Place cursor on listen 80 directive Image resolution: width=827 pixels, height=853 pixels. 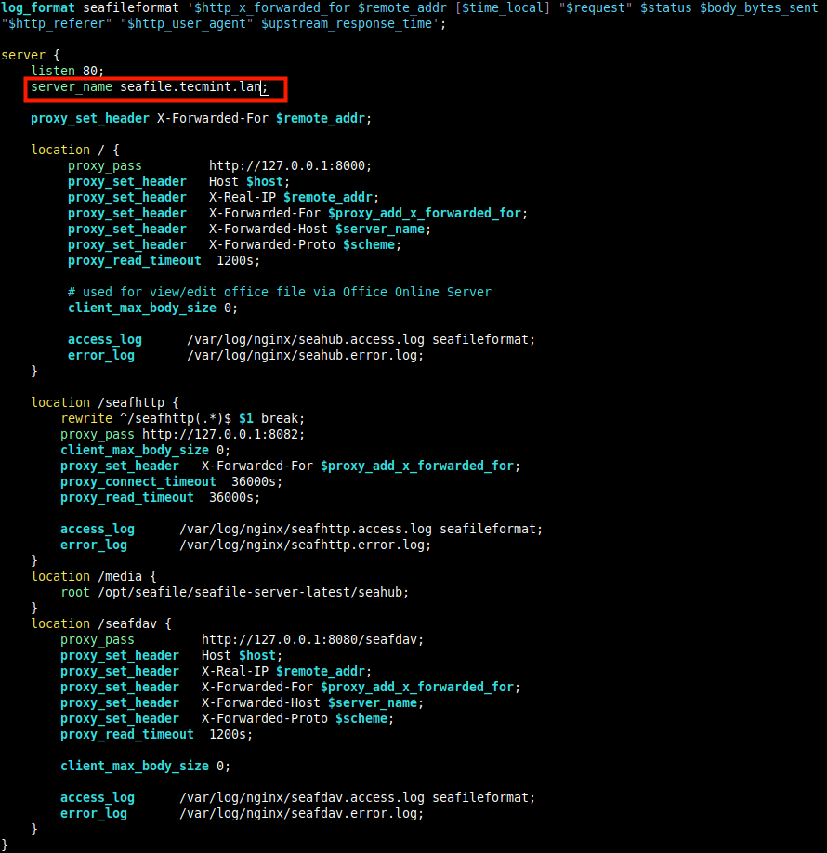(67, 72)
